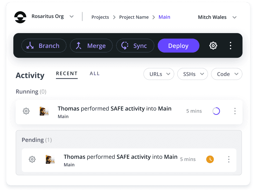Open the URLs dropdown

coord(159,74)
